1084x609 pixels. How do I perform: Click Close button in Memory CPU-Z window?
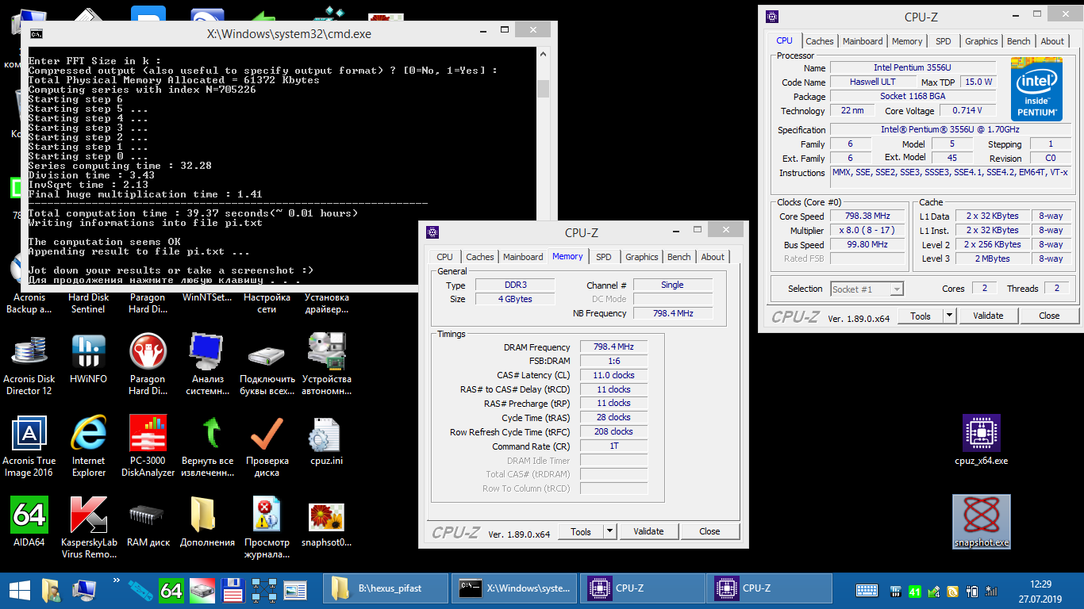pyautogui.click(x=710, y=531)
